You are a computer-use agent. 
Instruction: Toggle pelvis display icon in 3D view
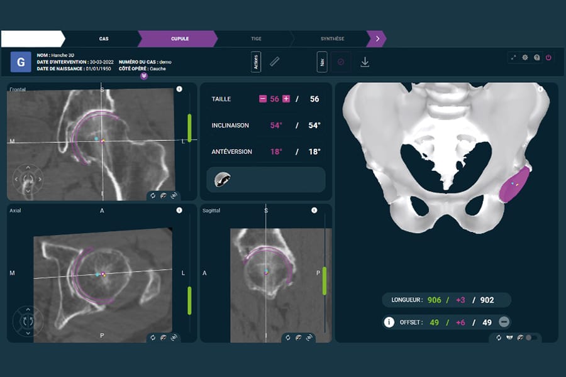tap(509, 337)
